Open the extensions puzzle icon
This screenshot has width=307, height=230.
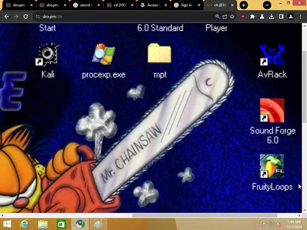click(252, 17)
